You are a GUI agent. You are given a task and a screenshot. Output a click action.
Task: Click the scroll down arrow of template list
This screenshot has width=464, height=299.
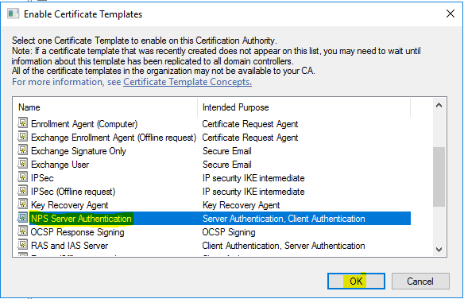[x=439, y=249]
